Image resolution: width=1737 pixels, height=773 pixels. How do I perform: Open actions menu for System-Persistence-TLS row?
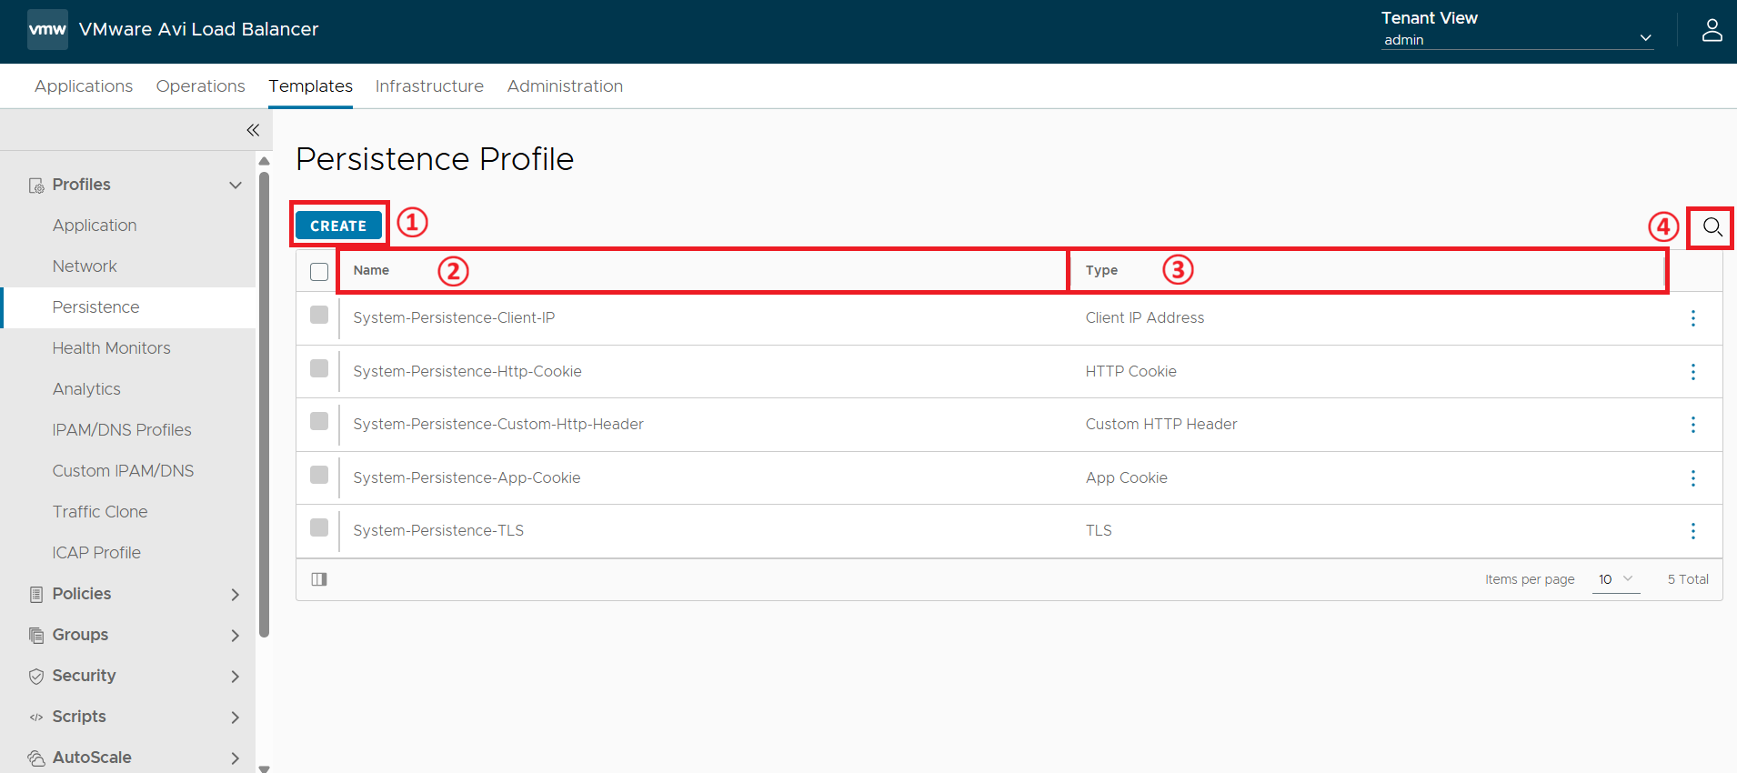tap(1692, 531)
